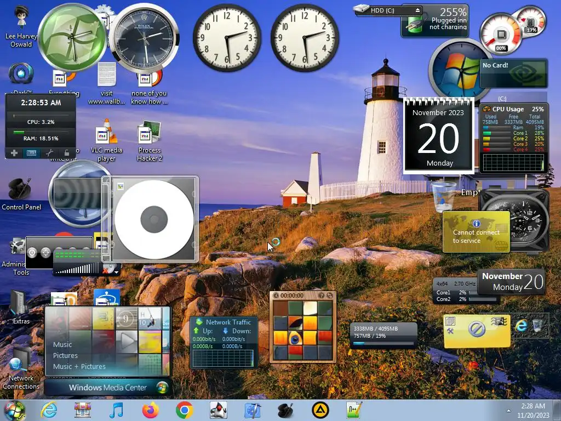Select Music in Windows Media Center gadget
Screen dimensions: 561x421
tap(62, 344)
